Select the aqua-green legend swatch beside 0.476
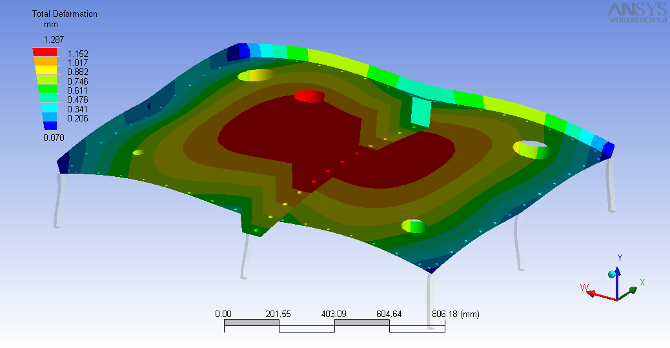The image size is (670, 348). coord(48,98)
